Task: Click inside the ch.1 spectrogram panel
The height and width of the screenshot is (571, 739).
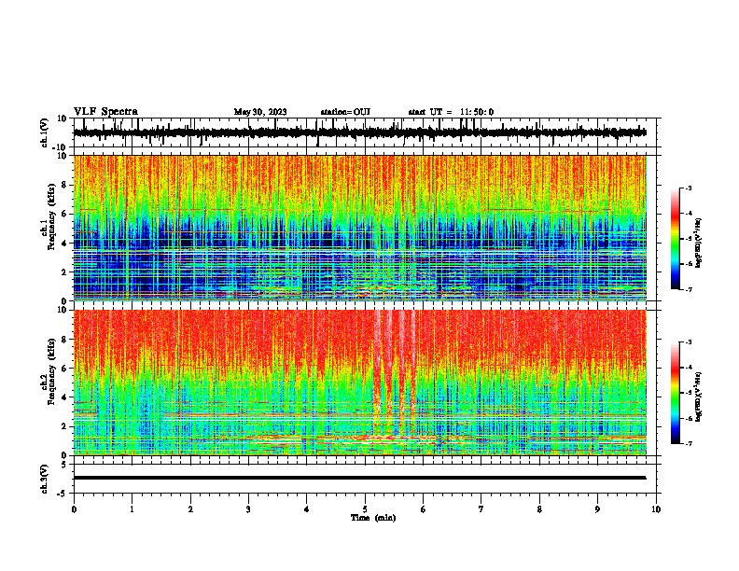Action: (x=359, y=228)
